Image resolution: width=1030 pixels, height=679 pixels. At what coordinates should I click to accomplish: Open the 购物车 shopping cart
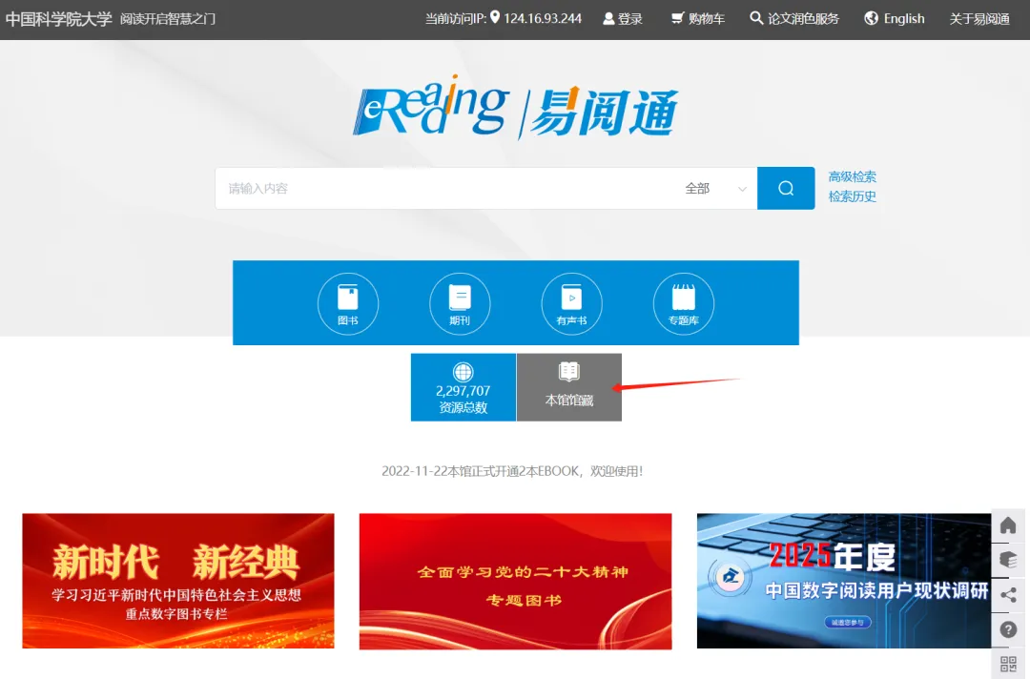tap(697, 18)
